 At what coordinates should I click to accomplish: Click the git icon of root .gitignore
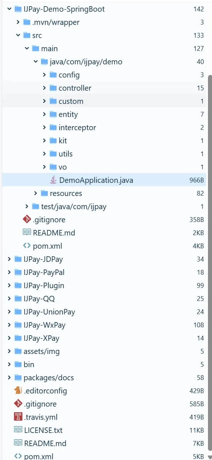click(18, 404)
